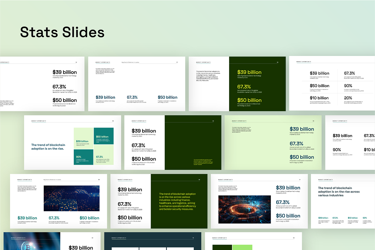This screenshot has height=250, width=375.
Task: Click the "20%" stat in the six-stat grid
Action: [348, 98]
